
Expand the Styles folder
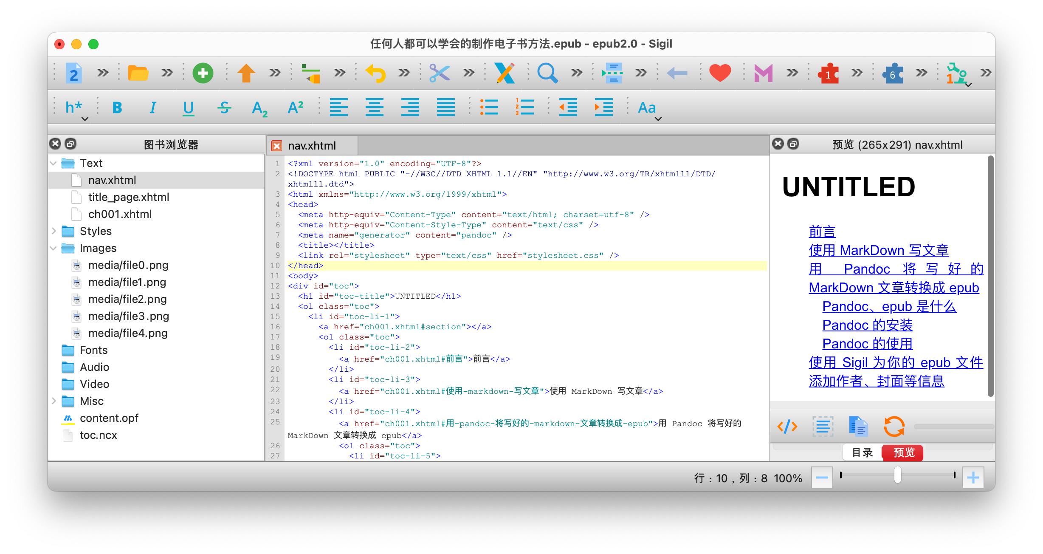coord(54,231)
